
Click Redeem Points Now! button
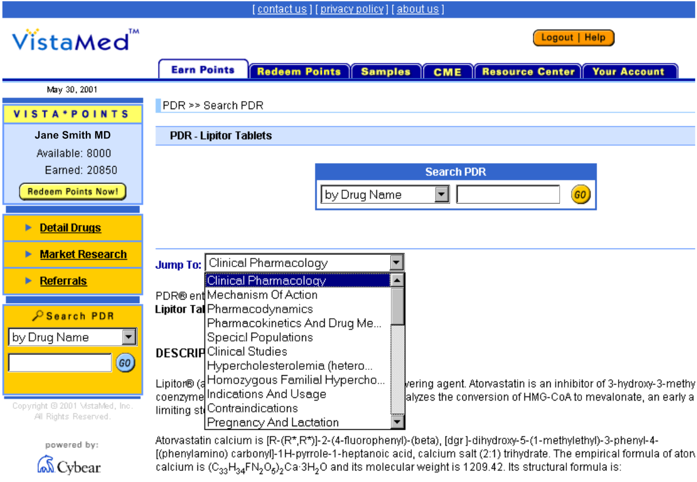pyautogui.click(x=73, y=192)
